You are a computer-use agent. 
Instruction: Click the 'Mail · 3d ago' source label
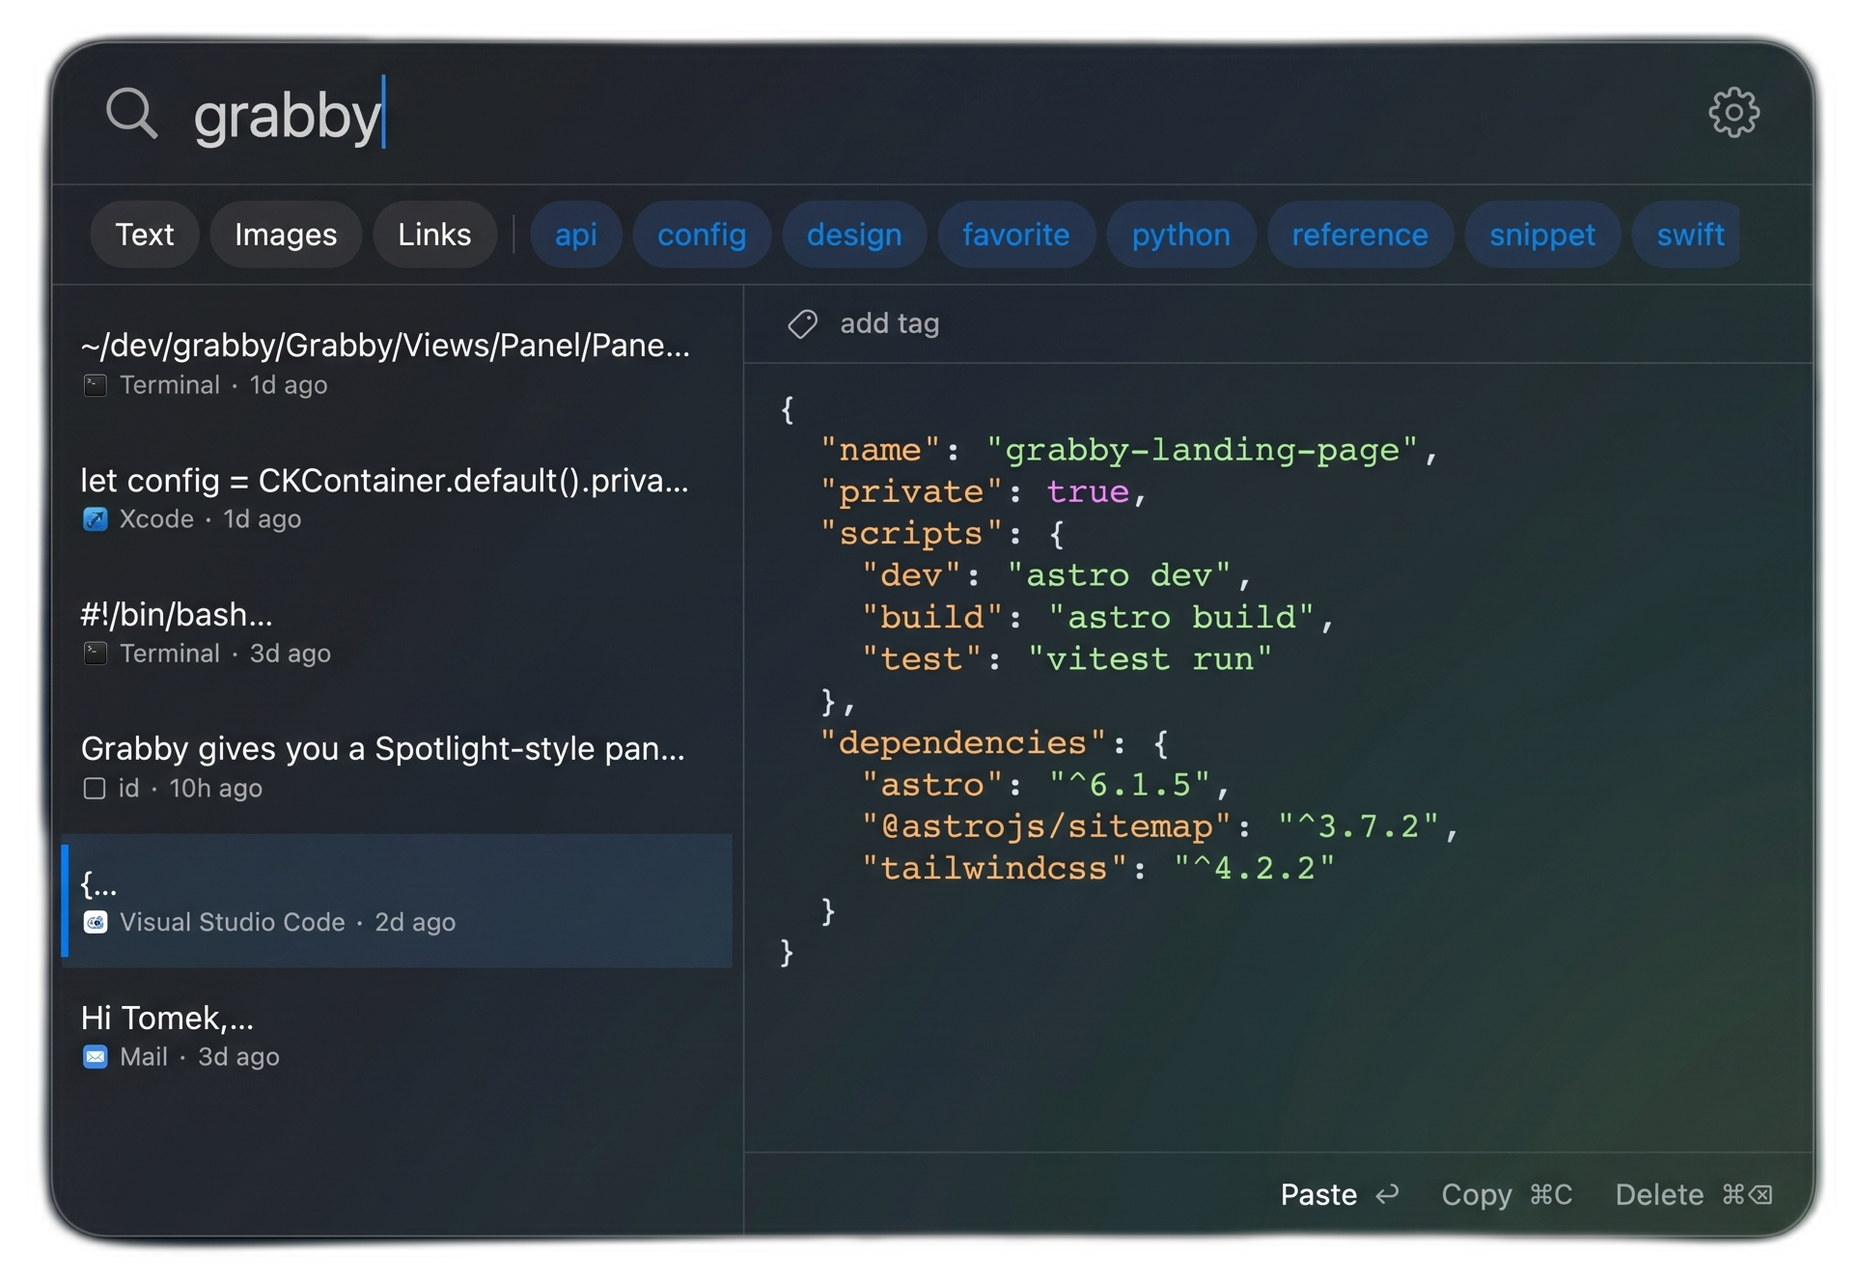(x=199, y=1057)
